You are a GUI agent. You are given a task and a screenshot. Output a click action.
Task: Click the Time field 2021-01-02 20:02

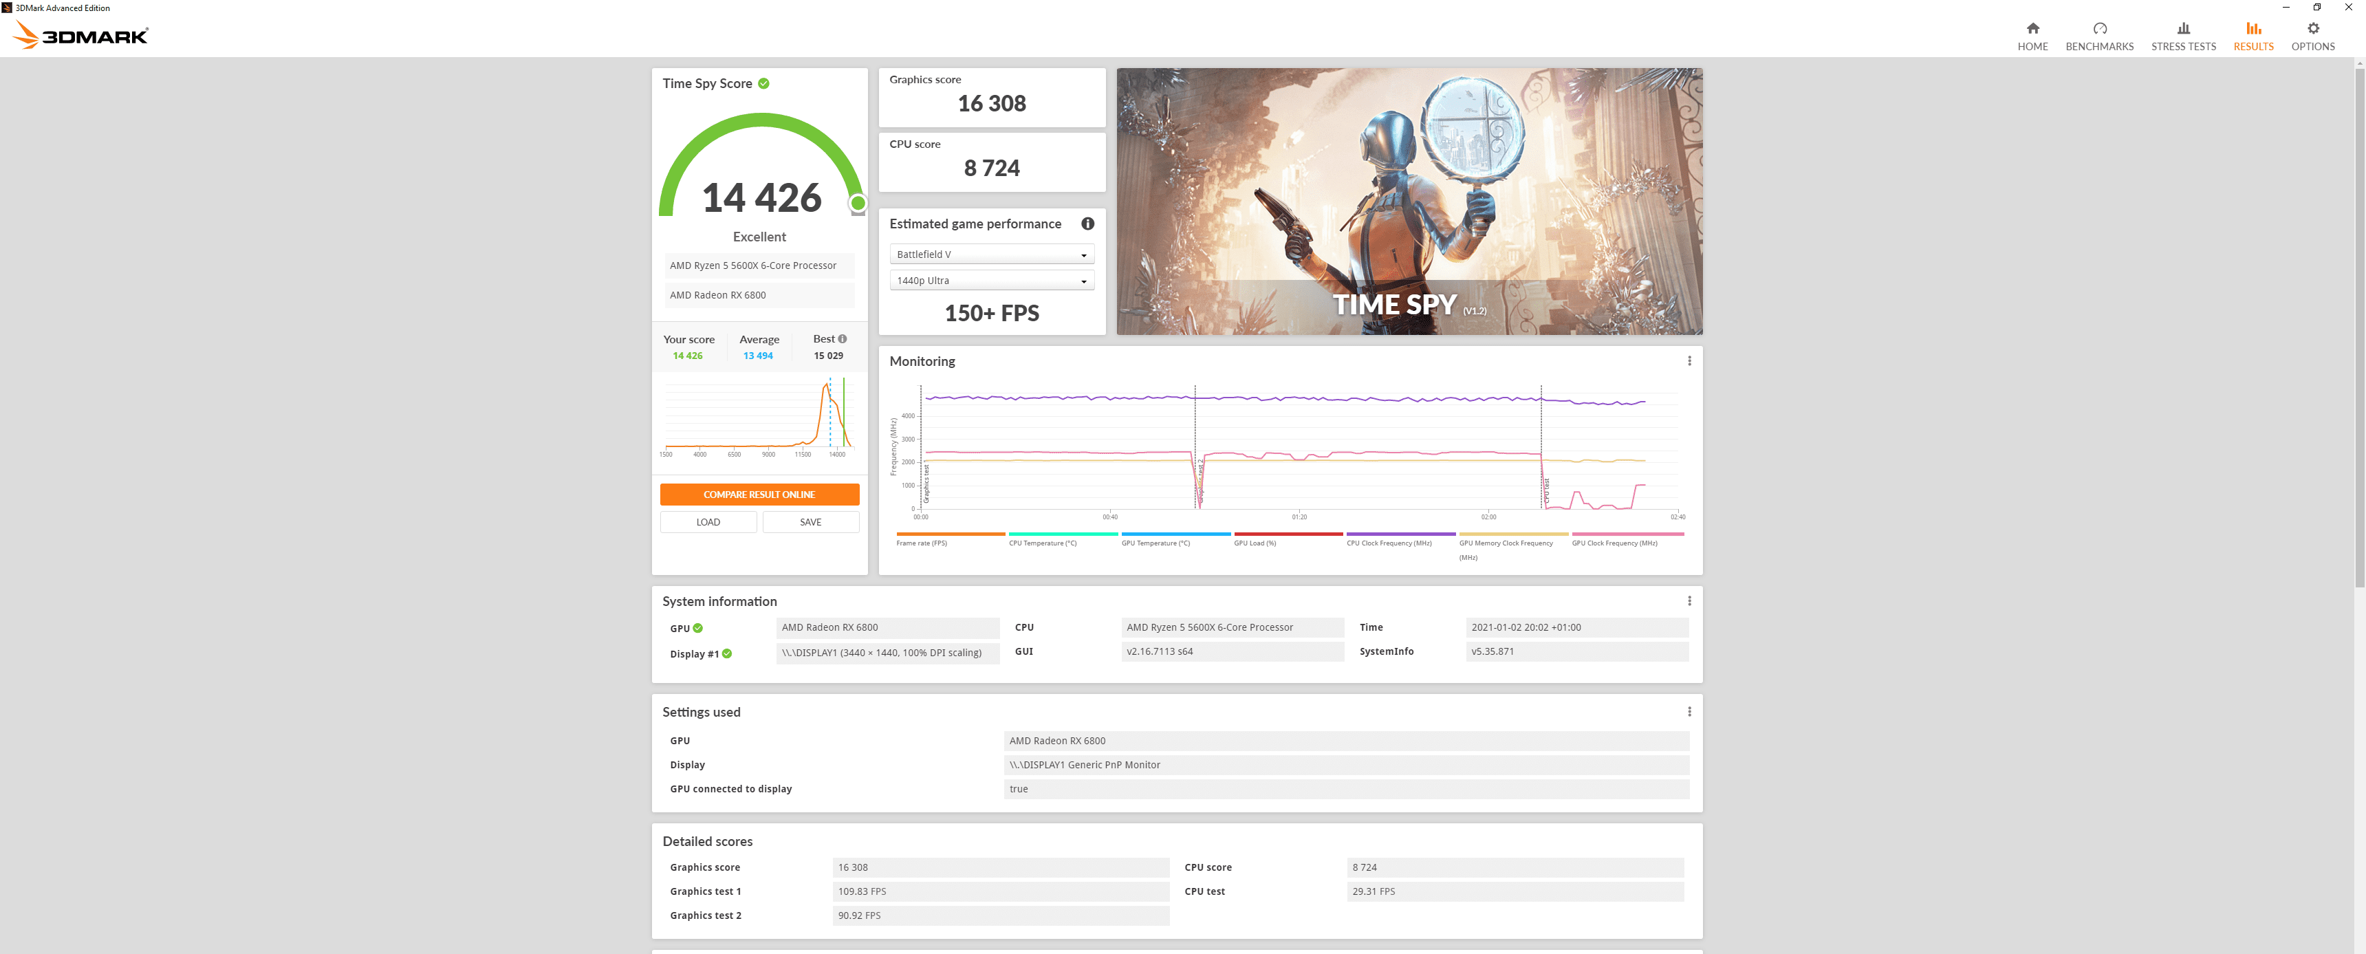[x=1576, y=627]
